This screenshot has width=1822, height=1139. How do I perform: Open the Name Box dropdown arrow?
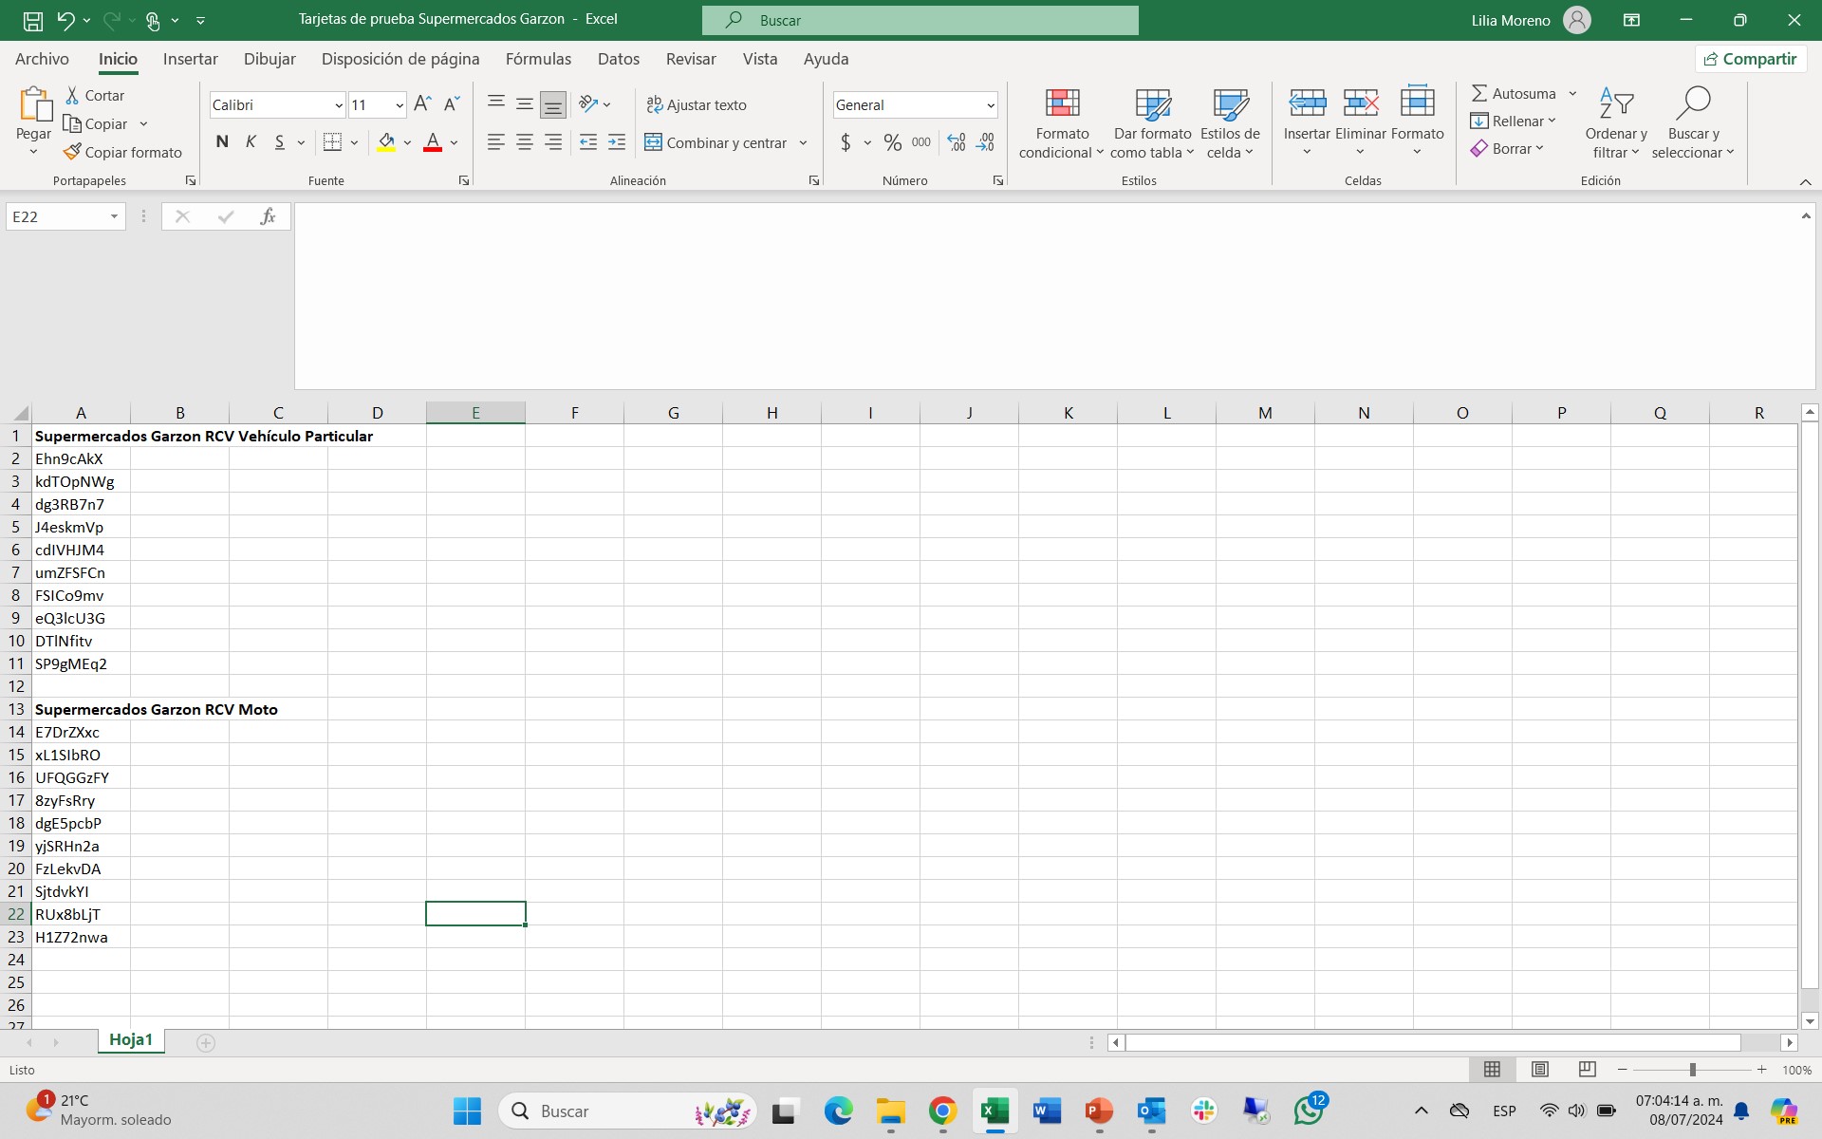(x=114, y=216)
